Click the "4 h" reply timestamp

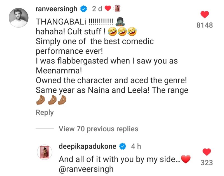[x=136, y=147]
